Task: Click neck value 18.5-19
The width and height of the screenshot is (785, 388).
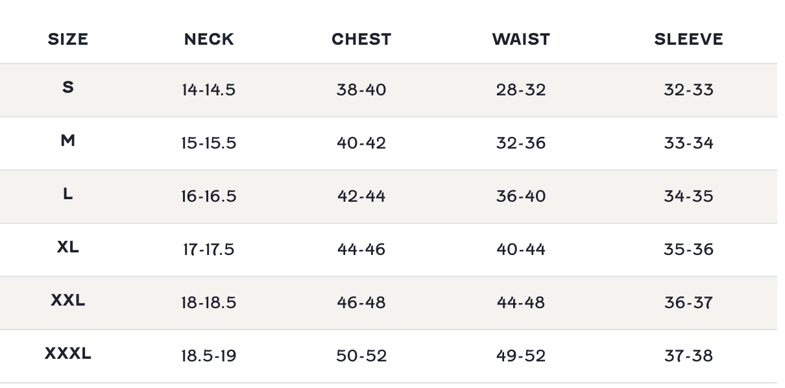Action: (208, 356)
